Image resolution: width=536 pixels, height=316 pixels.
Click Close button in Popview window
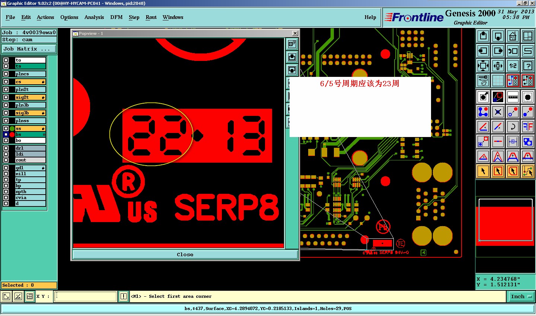click(x=185, y=254)
